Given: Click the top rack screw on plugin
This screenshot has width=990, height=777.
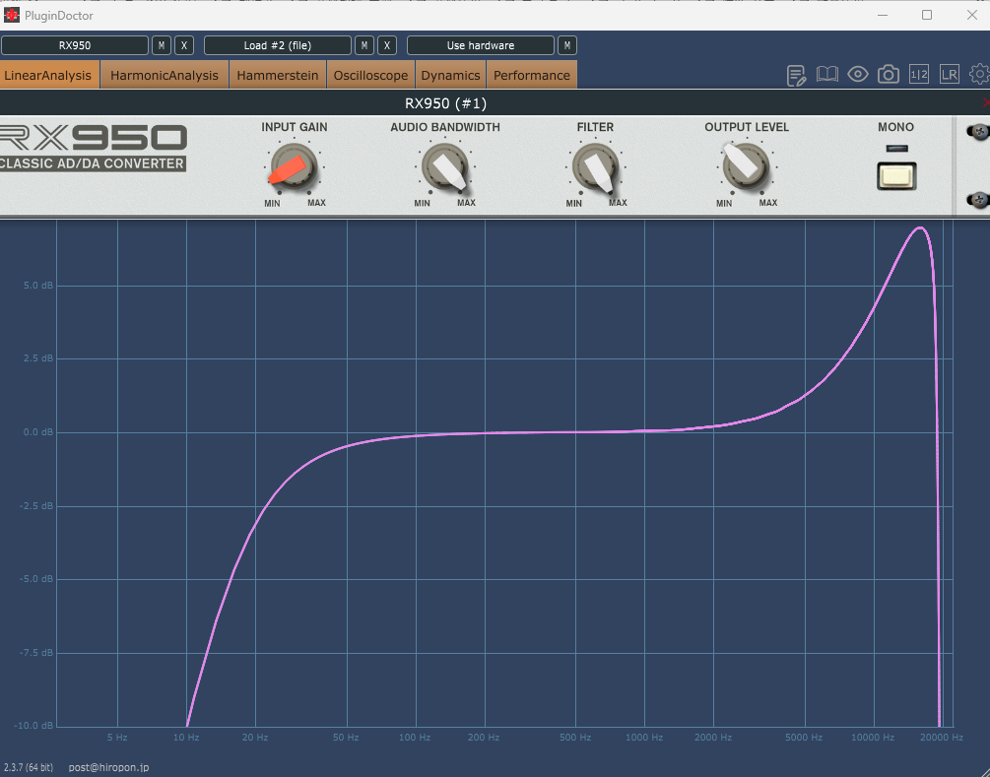Looking at the screenshot, I should pos(979,132).
